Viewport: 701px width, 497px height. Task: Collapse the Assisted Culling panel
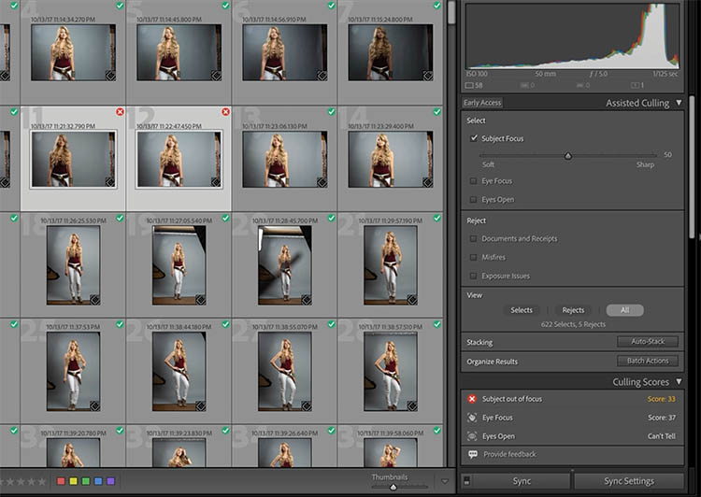pos(679,103)
